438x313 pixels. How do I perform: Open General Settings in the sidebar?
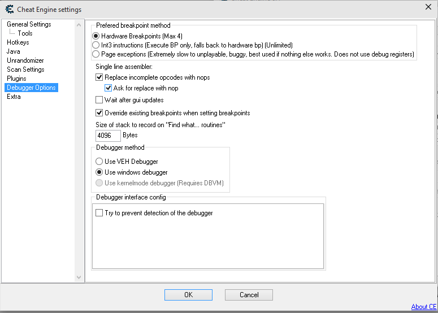29,24
